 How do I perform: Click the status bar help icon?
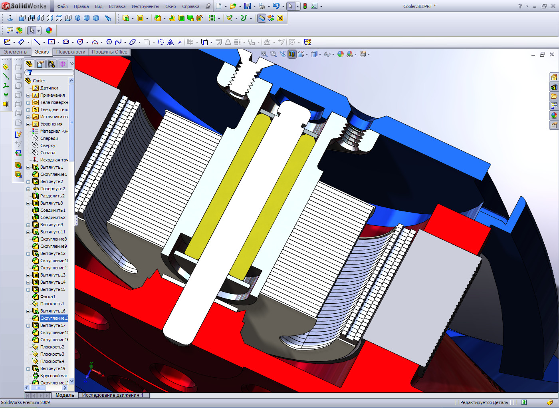(x=524, y=402)
